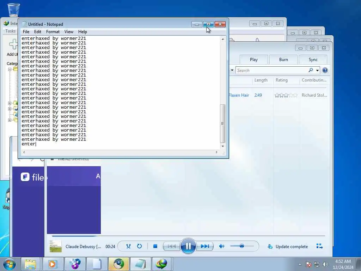Click the Notepad horizontal scroll left arrow
The height and width of the screenshot is (271, 361).
[24, 152]
